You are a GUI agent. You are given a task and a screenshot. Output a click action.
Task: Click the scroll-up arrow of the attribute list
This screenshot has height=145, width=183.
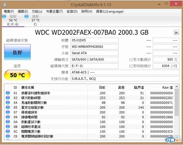point(177,87)
